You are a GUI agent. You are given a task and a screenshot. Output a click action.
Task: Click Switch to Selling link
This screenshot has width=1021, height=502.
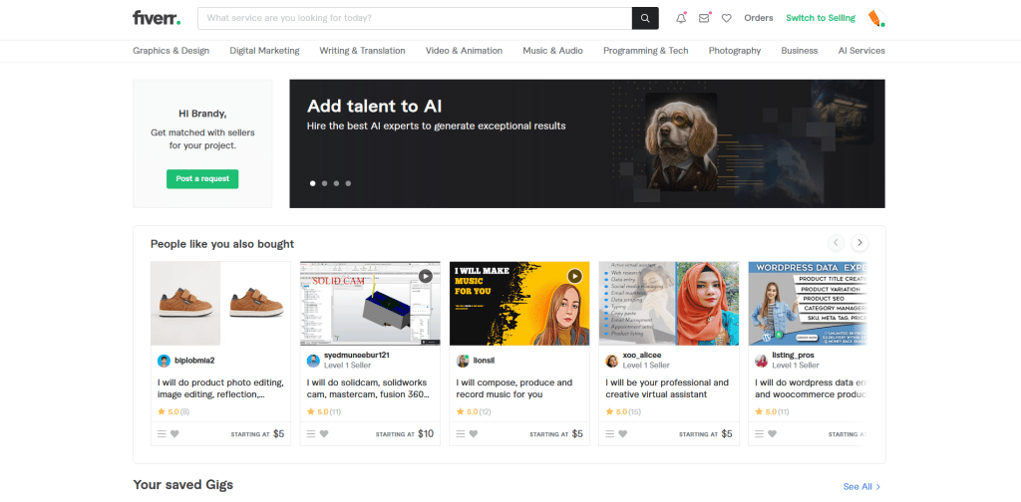821,18
